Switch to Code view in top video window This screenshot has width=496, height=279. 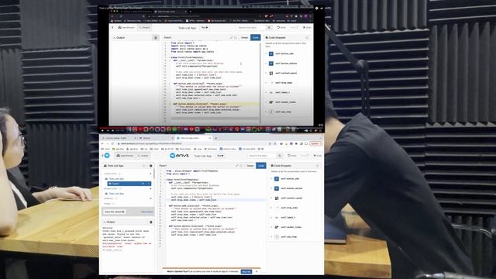[255, 37]
